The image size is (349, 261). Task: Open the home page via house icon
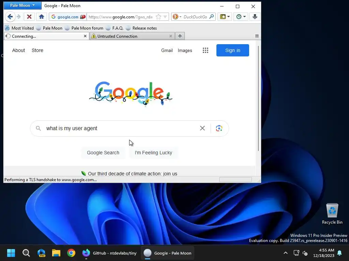pos(41,17)
